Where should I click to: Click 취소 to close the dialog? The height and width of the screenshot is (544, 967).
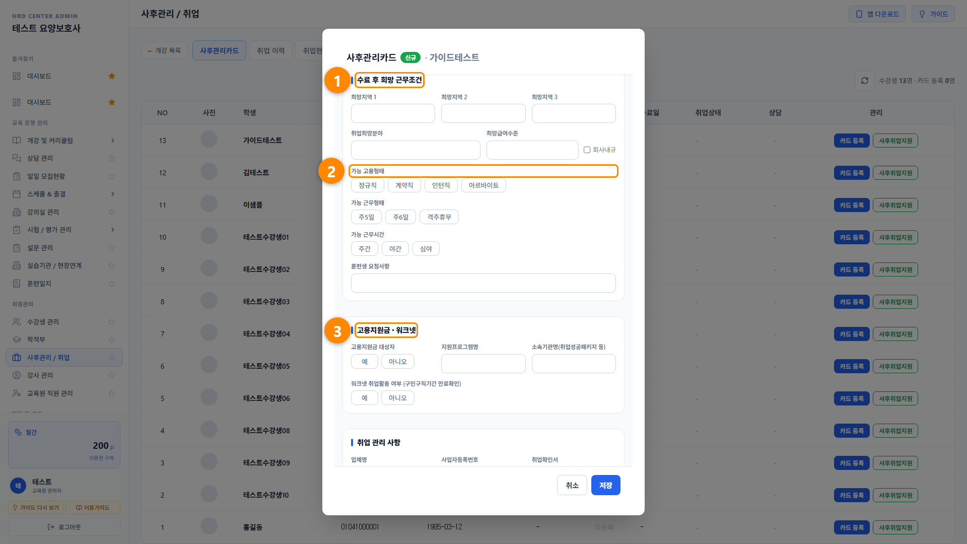[x=572, y=485]
